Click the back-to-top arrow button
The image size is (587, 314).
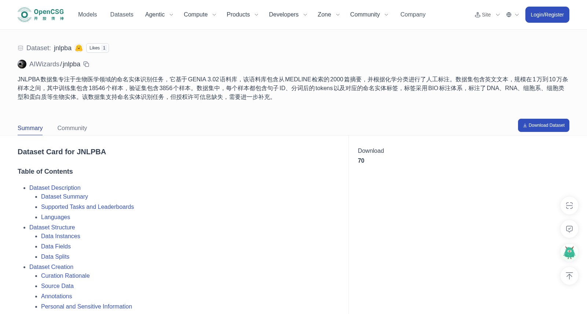point(569,276)
